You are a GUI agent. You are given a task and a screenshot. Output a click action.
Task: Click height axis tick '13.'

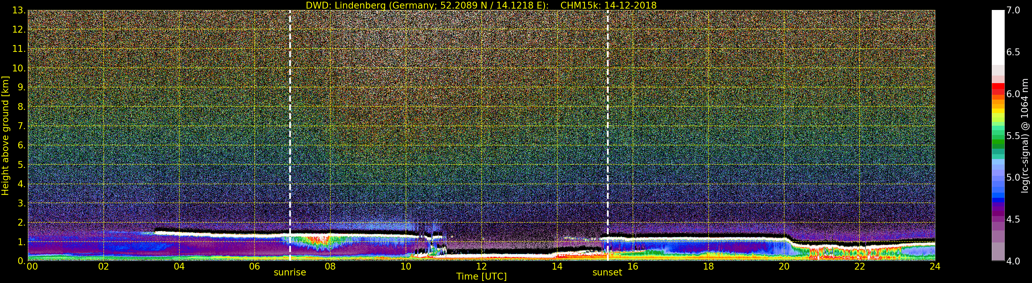click(19, 10)
